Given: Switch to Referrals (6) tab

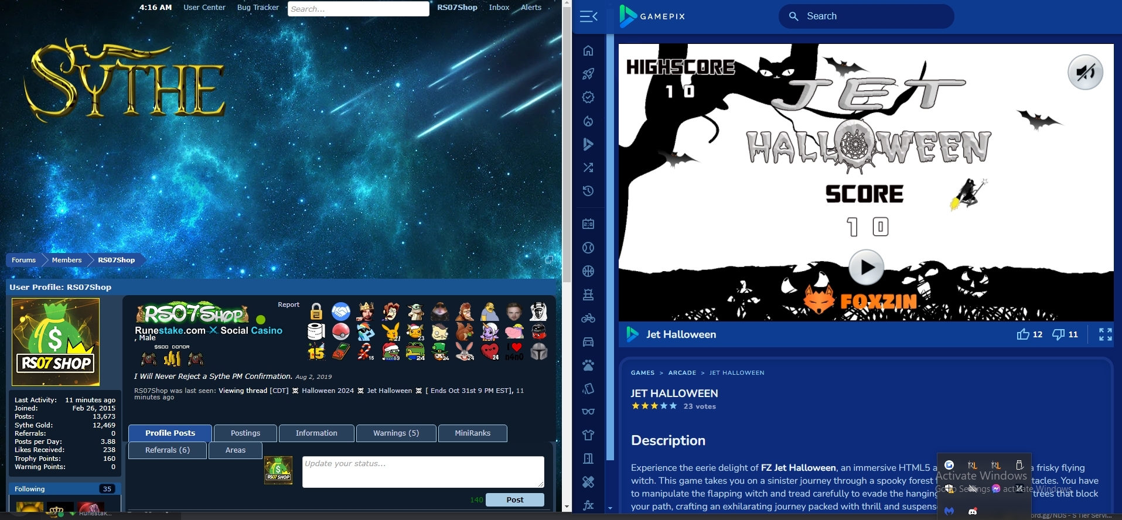Looking at the screenshot, I should 168,450.
